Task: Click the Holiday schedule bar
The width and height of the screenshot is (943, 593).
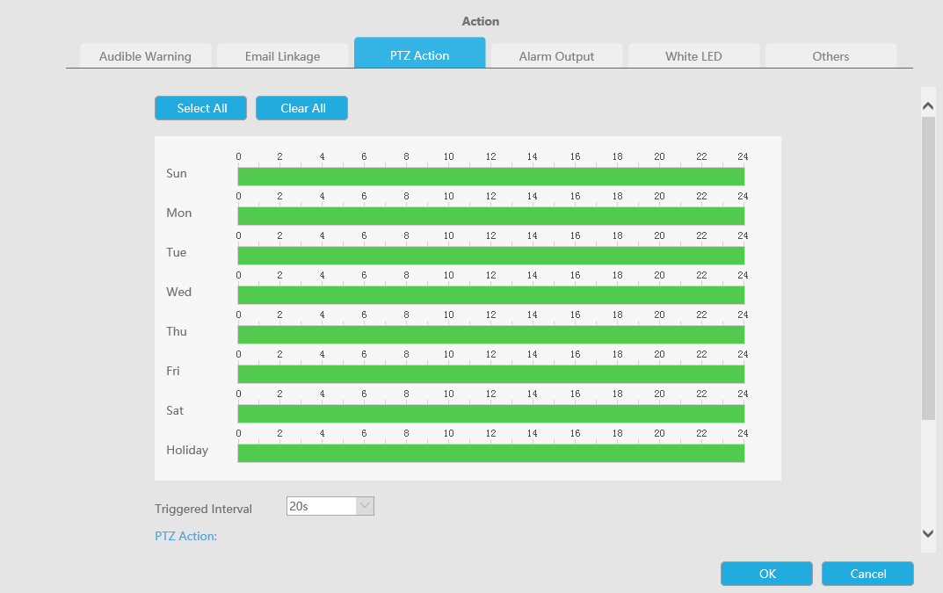Action: 490,453
